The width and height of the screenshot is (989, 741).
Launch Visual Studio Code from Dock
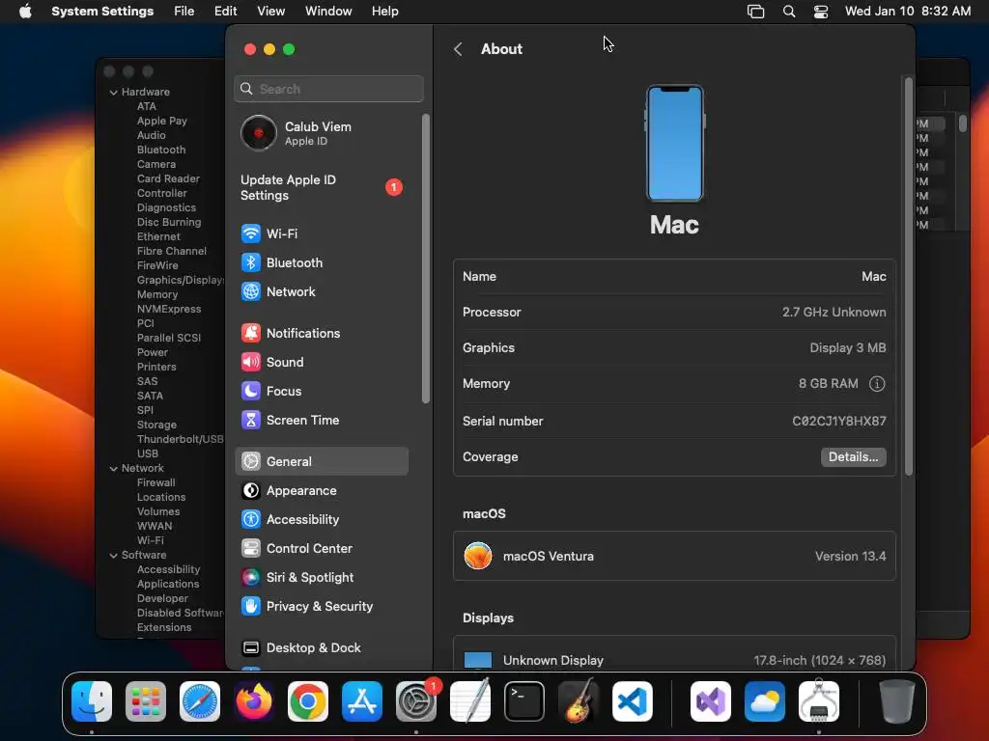tap(632, 701)
